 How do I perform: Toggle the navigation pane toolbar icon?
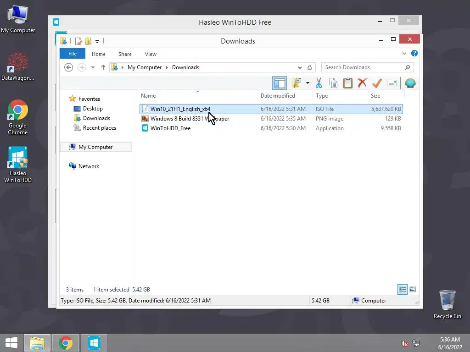pos(280,83)
